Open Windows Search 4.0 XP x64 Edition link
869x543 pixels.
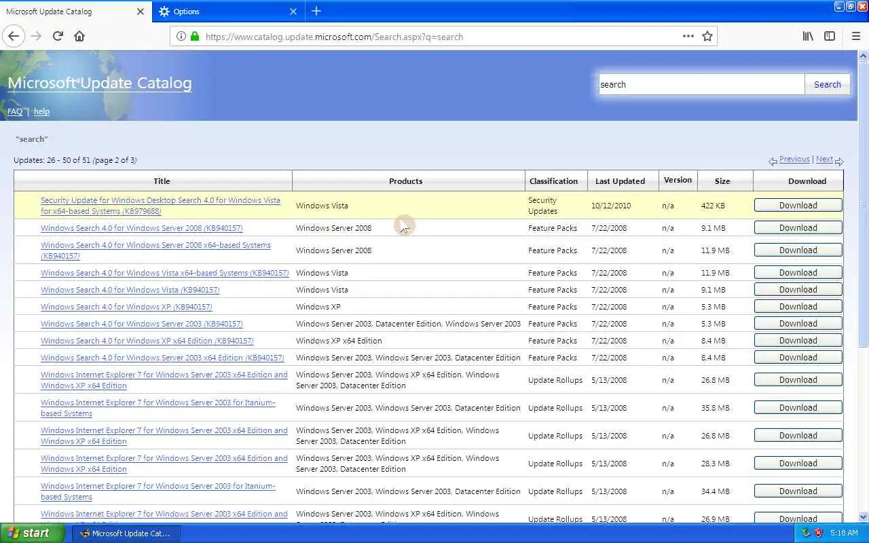(147, 341)
